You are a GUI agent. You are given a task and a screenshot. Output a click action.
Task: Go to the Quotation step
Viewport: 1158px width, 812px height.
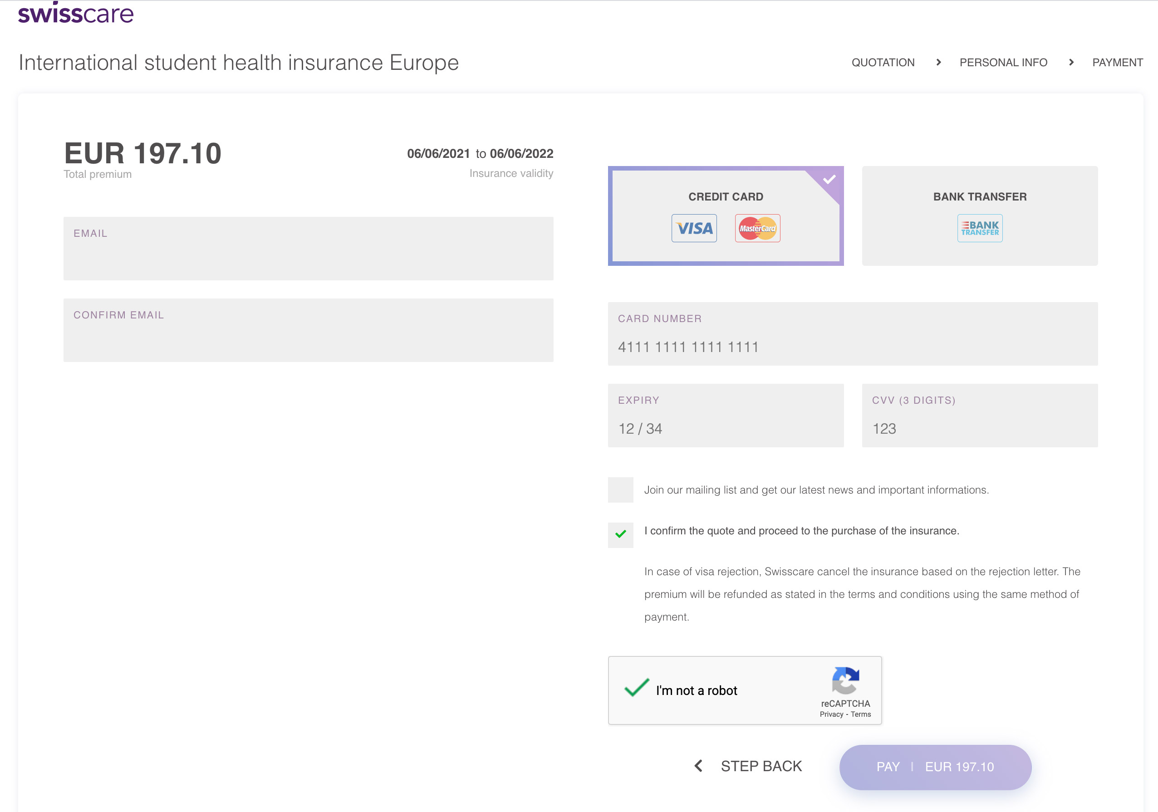(883, 63)
